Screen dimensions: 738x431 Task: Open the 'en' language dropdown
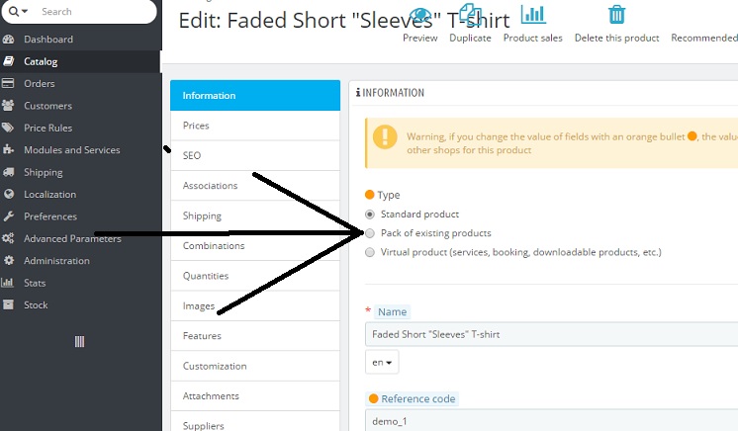point(382,363)
